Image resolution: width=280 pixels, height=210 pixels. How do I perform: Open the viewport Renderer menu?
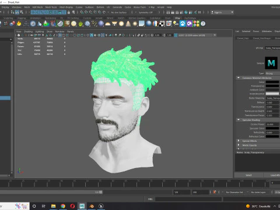(x=60, y=32)
